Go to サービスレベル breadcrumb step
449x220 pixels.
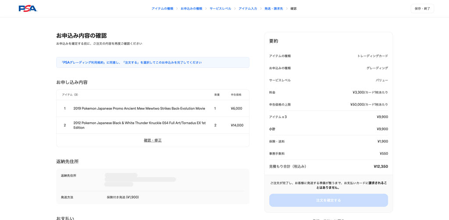[x=220, y=9]
